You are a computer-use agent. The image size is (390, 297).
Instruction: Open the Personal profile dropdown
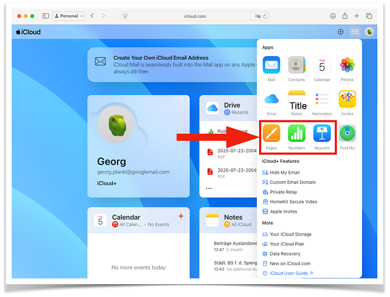point(69,16)
